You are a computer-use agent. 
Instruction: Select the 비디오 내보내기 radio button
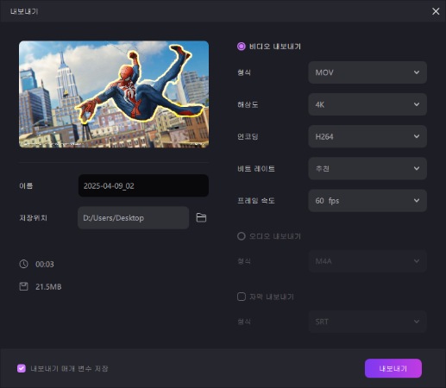(242, 47)
